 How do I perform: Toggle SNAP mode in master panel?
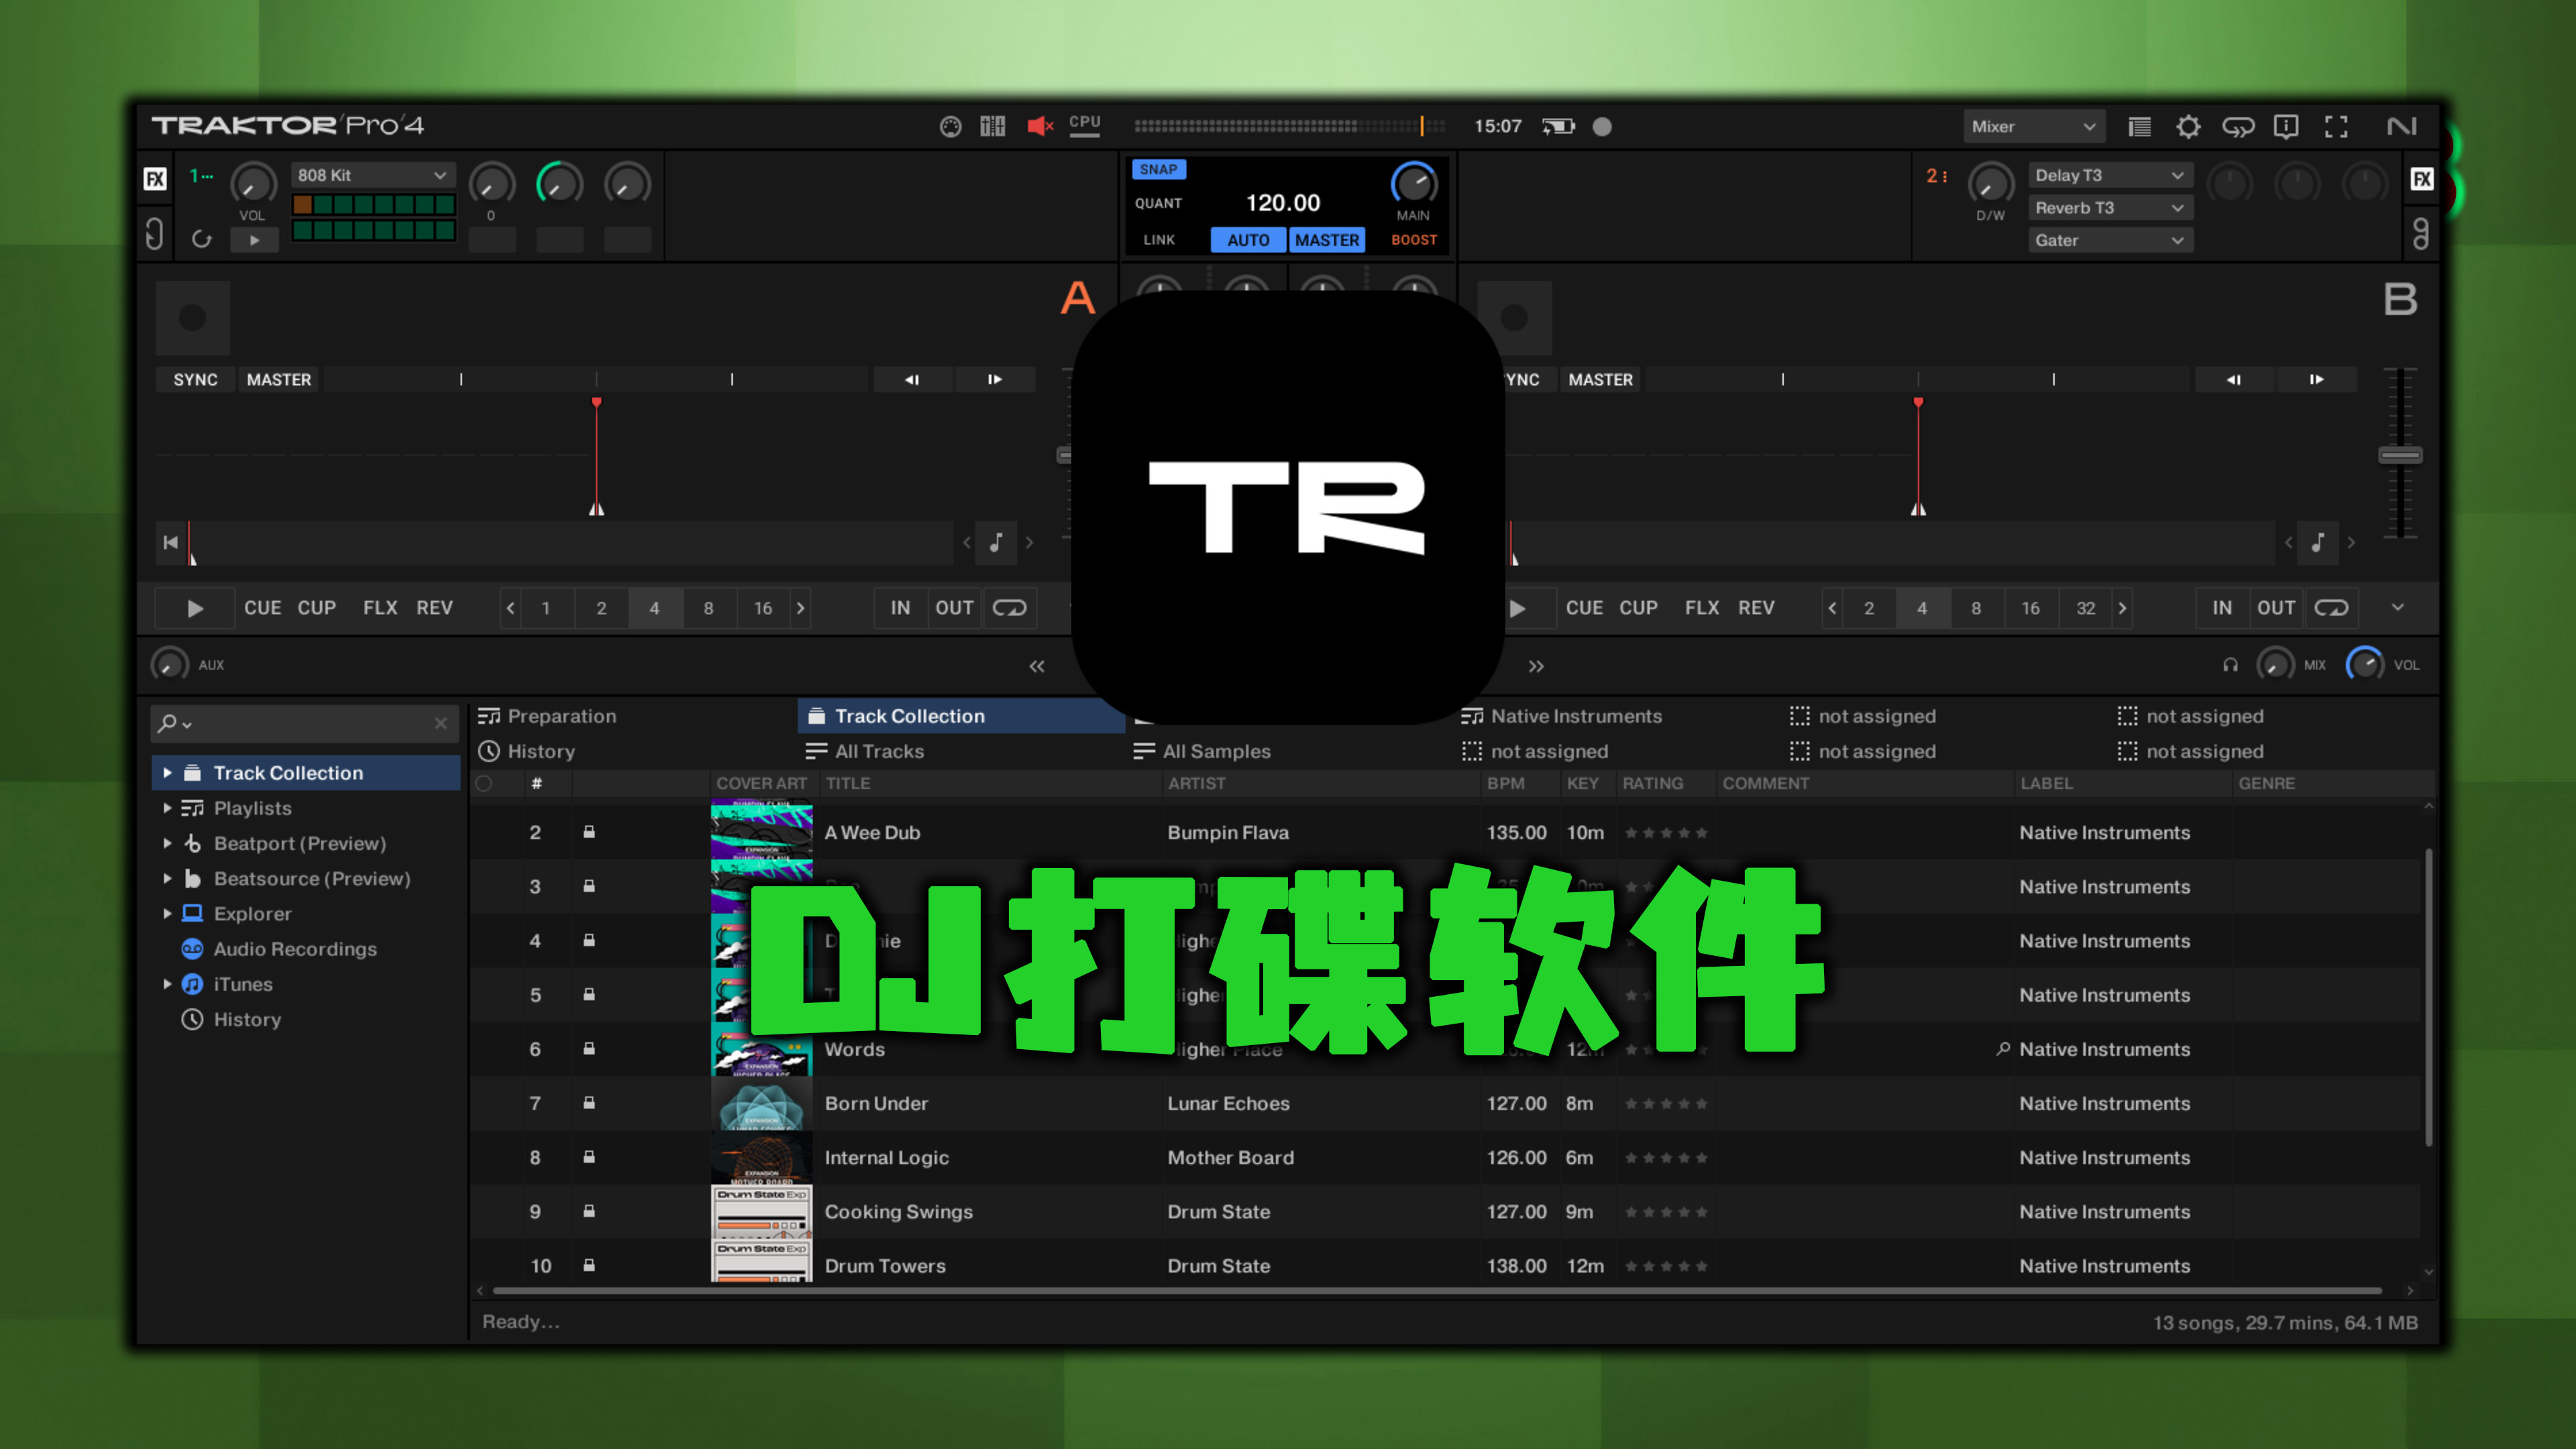(x=1158, y=169)
